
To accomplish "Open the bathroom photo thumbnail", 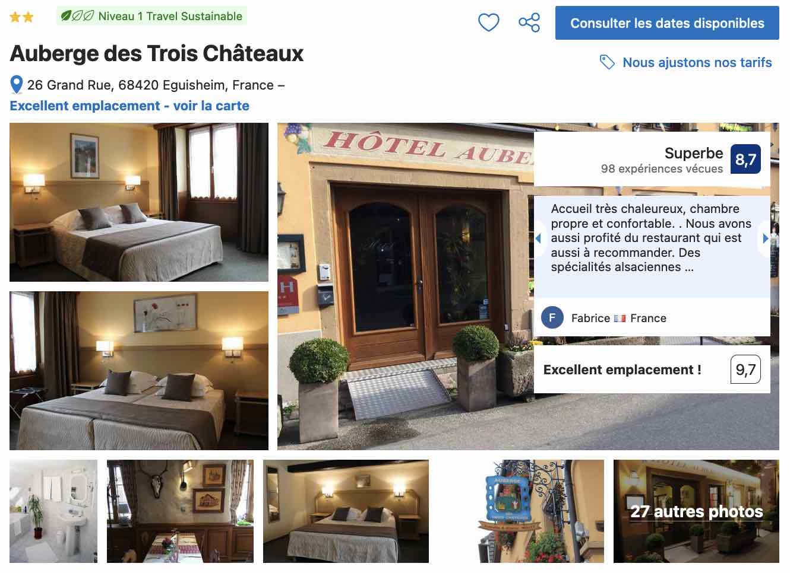I will click(53, 511).
